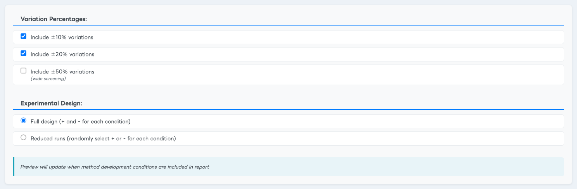Click the blue underline beneath Variation Percentages
This screenshot has height=189, width=577.
[x=288, y=25]
